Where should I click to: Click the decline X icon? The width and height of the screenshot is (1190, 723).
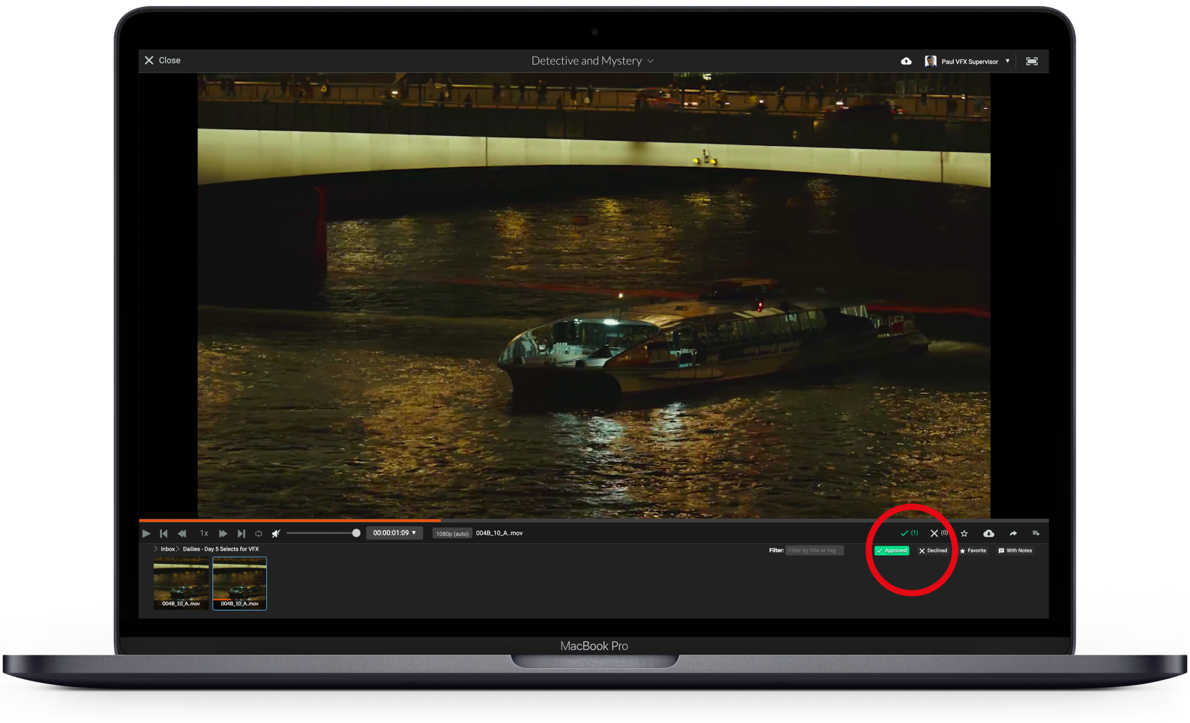(934, 533)
